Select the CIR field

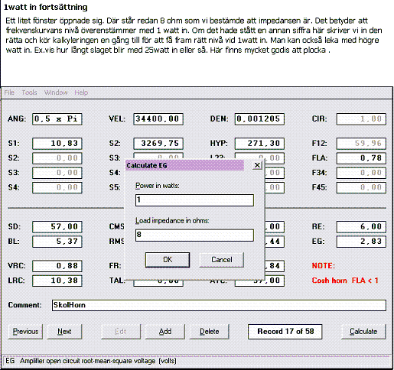[x=361, y=119]
